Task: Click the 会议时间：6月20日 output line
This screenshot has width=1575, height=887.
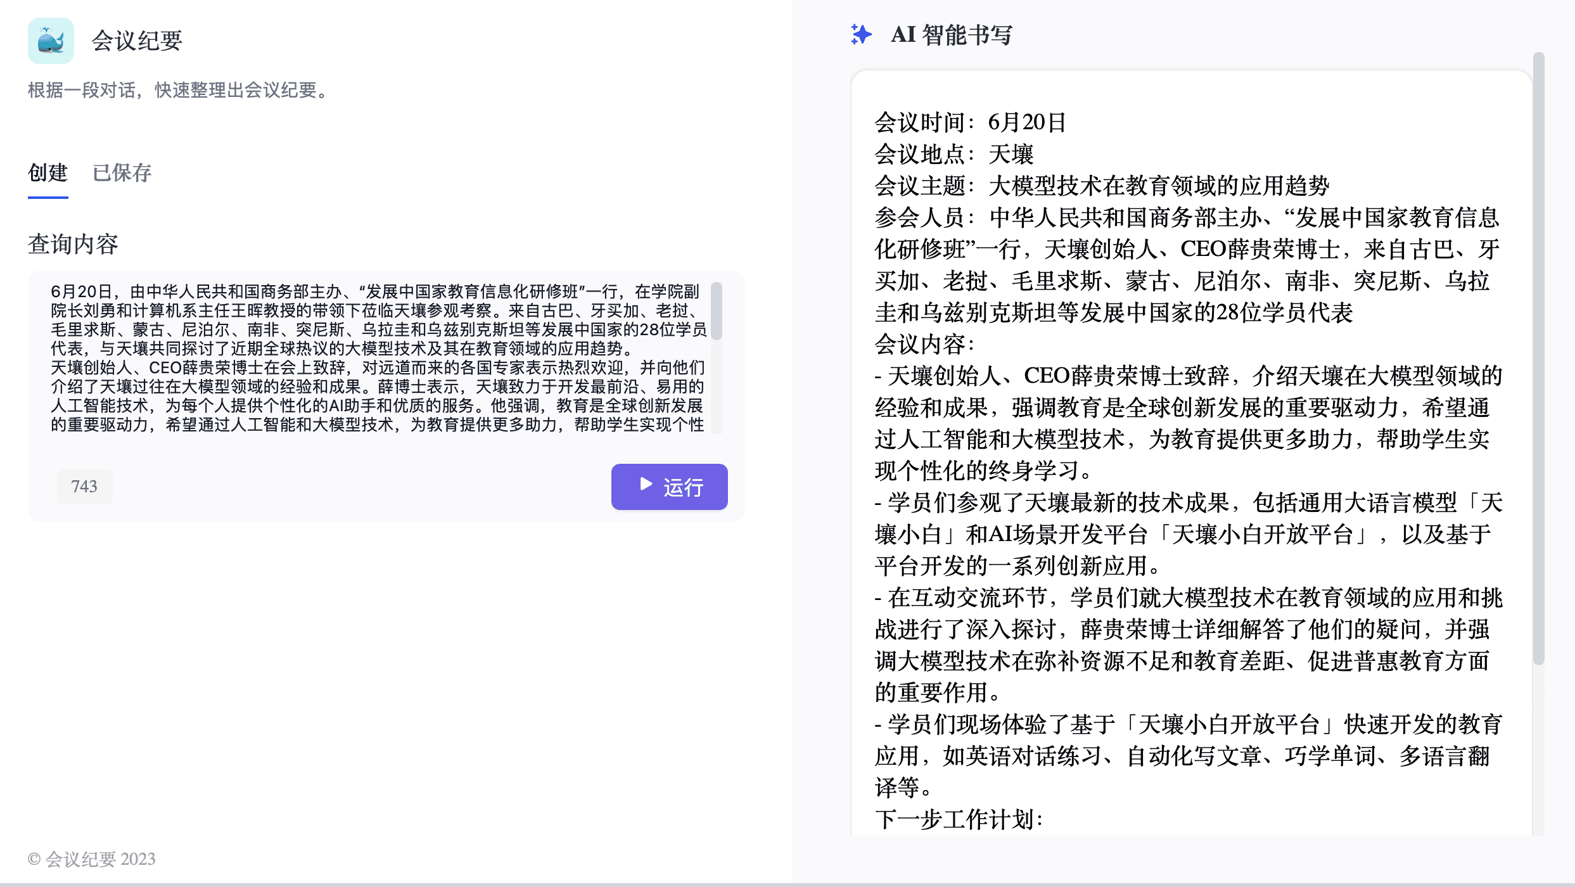Action: (970, 122)
